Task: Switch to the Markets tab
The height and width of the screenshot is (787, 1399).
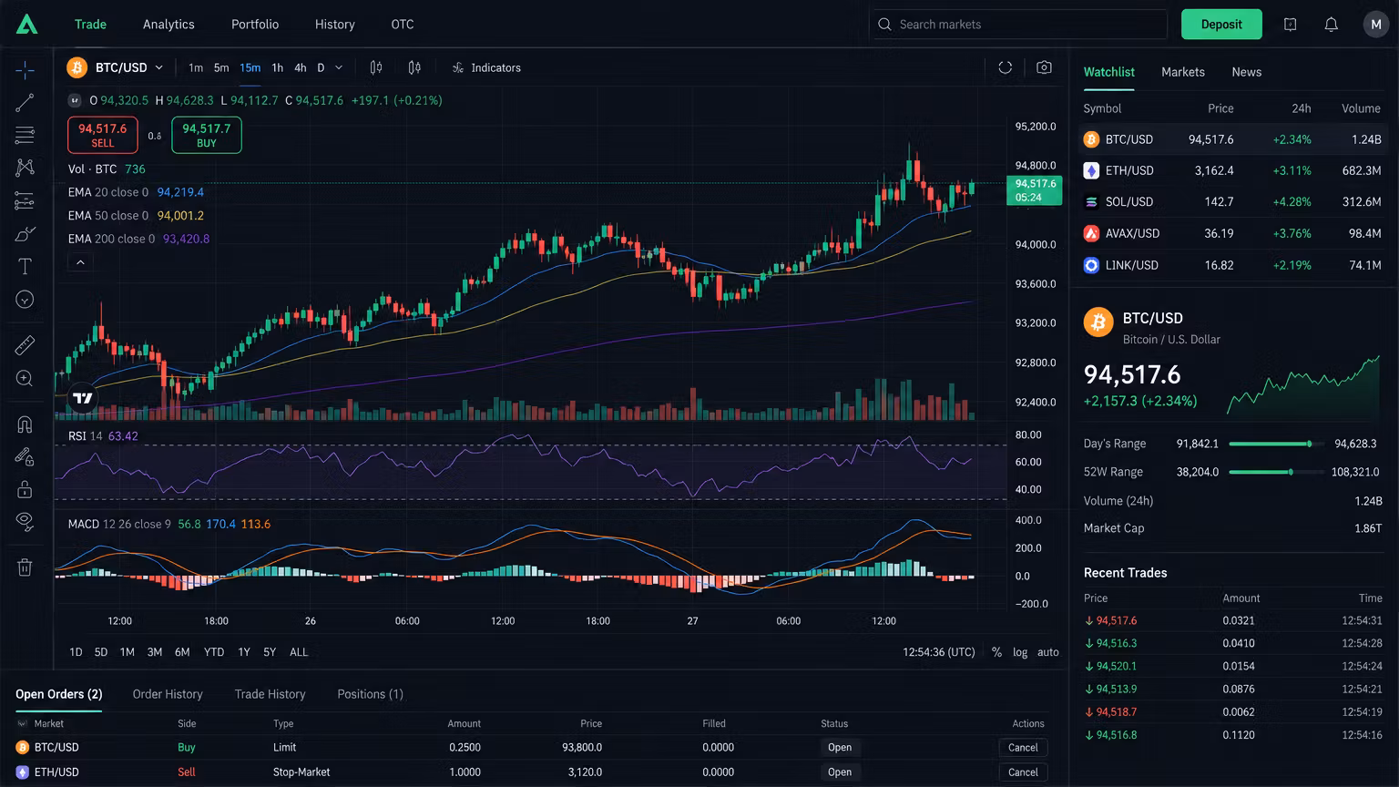Action: coord(1182,72)
